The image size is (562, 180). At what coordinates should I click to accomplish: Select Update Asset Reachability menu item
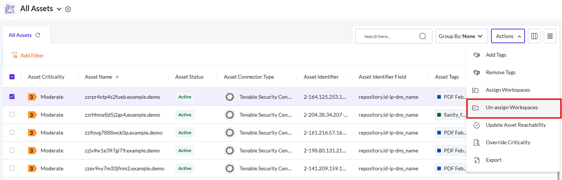click(513, 125)
